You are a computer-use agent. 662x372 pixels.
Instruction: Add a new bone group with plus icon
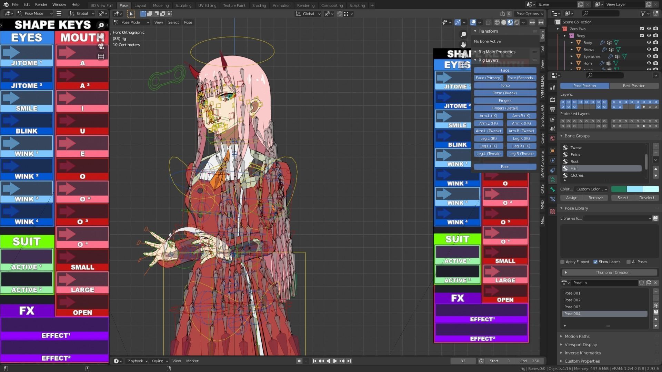[x=656, y=146]
